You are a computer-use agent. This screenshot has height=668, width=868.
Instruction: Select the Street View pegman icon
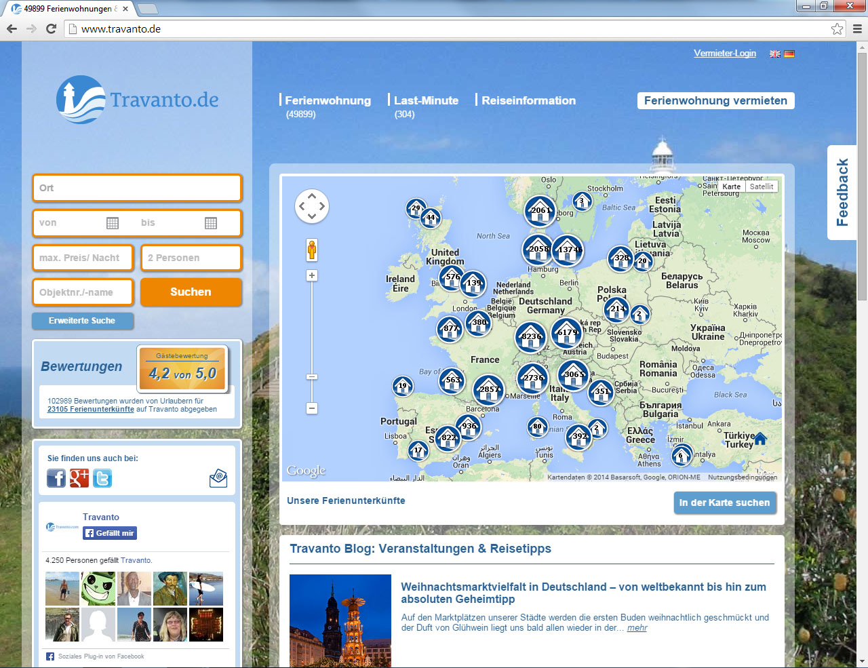(x=312, y=250)
